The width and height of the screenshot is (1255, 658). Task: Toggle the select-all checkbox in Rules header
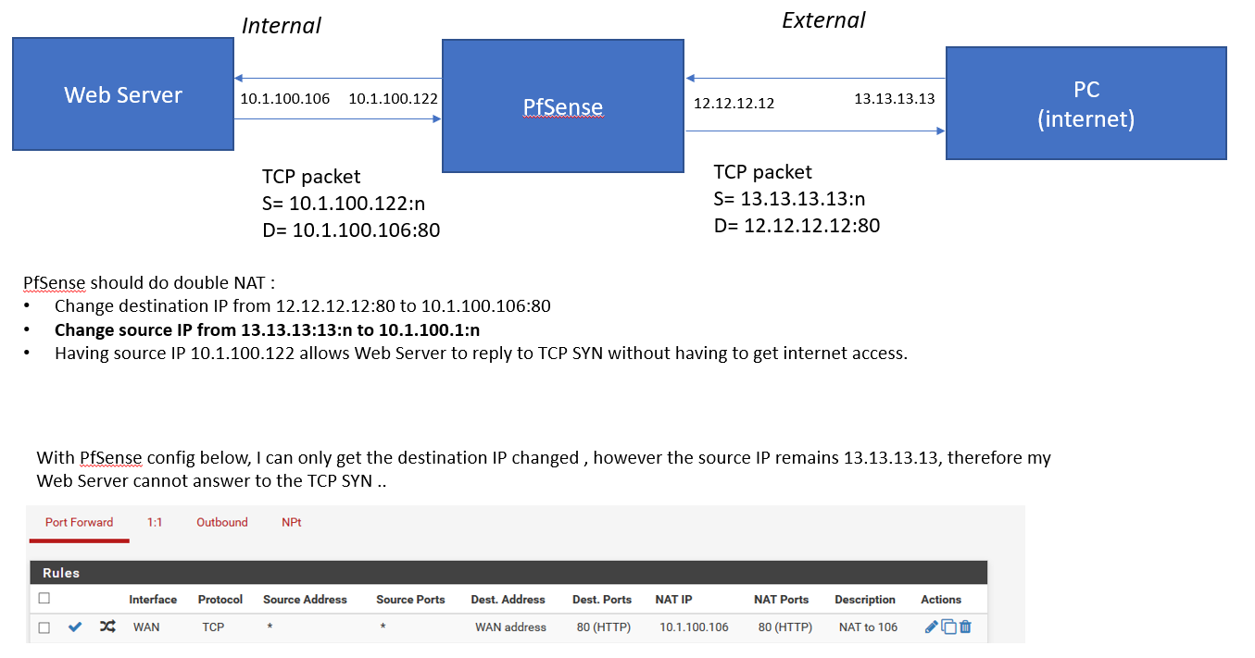click(x=44, y=599)
